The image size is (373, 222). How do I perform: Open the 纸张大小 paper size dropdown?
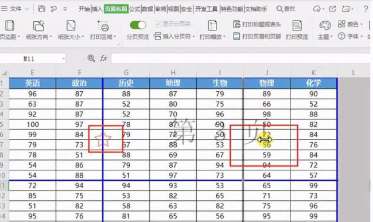coord(71,30)
